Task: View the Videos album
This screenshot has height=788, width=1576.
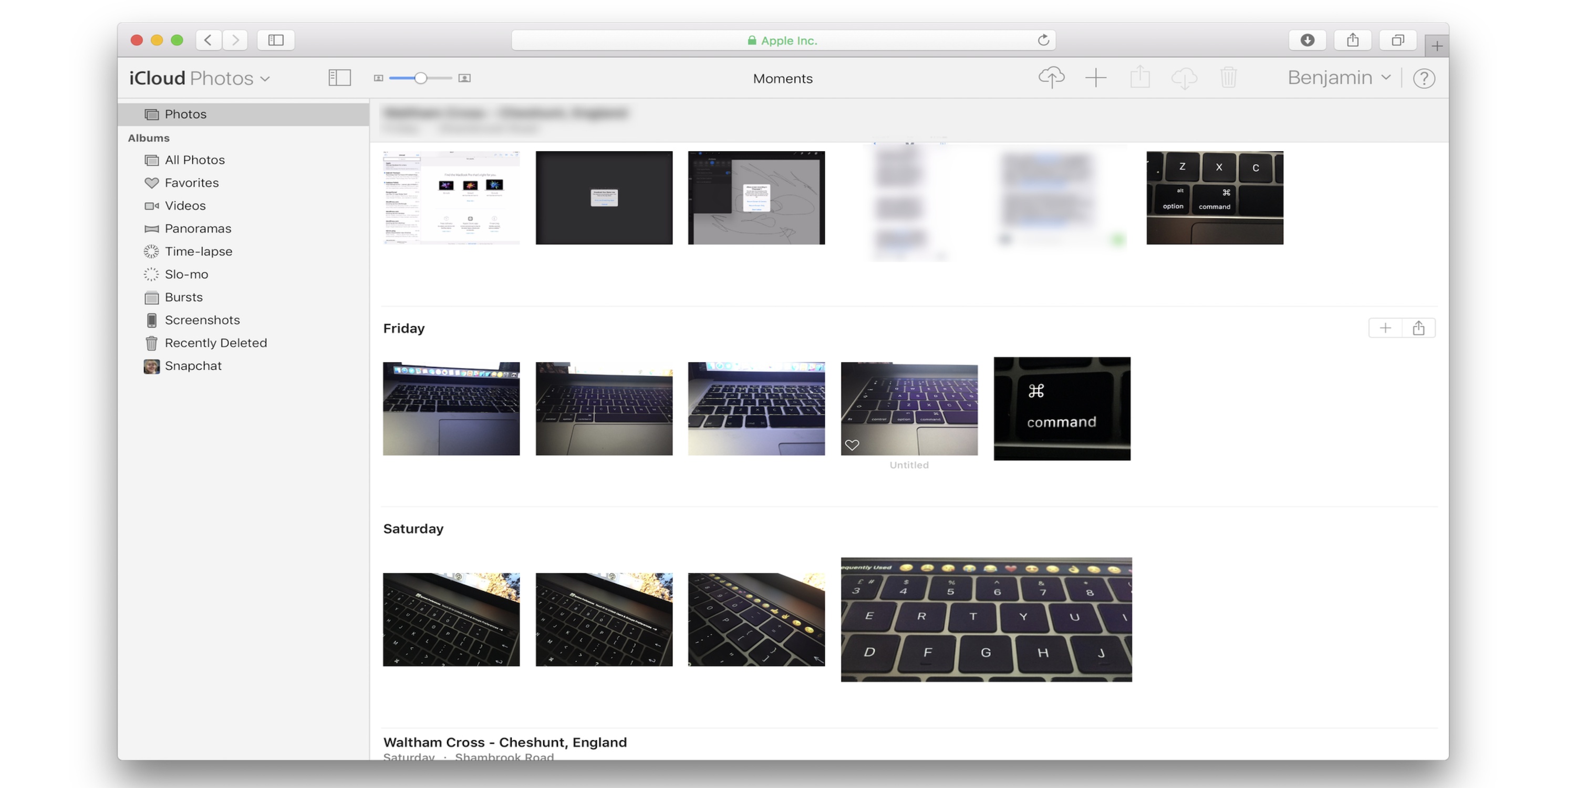Action: coord(185,205)
